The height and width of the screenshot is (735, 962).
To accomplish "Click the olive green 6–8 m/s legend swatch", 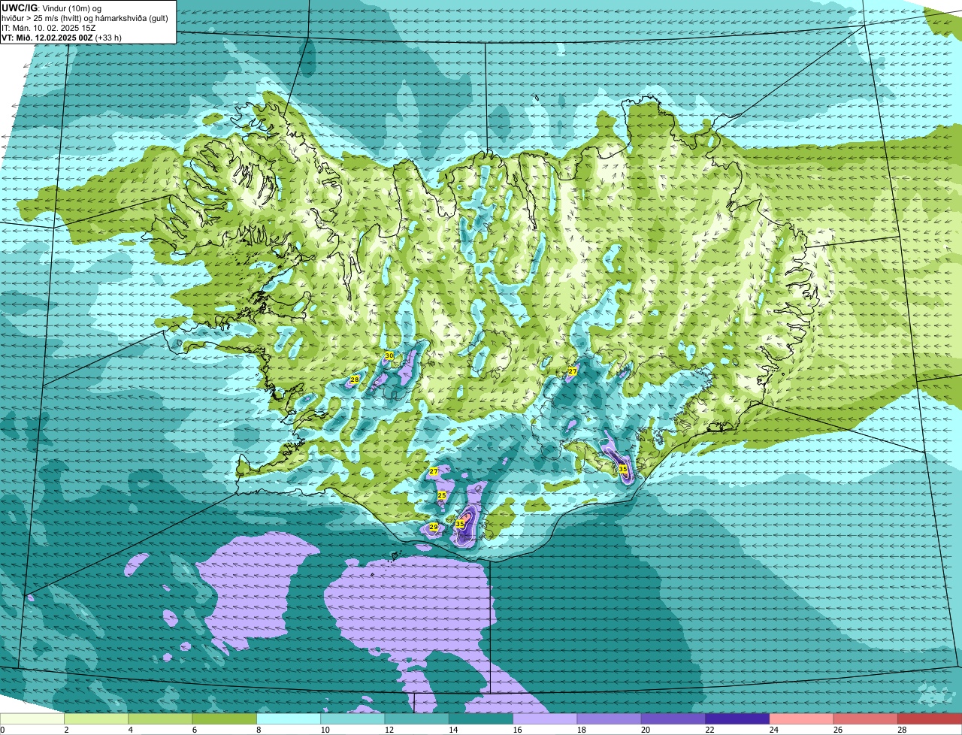I will (225, 719).
